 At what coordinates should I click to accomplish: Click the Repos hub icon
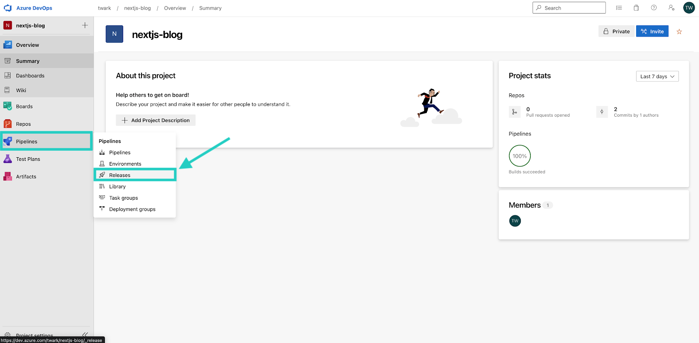(x=7, y=124)
